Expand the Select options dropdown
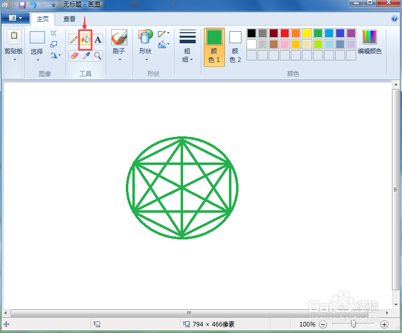Image resolution: width=402 pixels, height=333 pixels. [38, 60]
